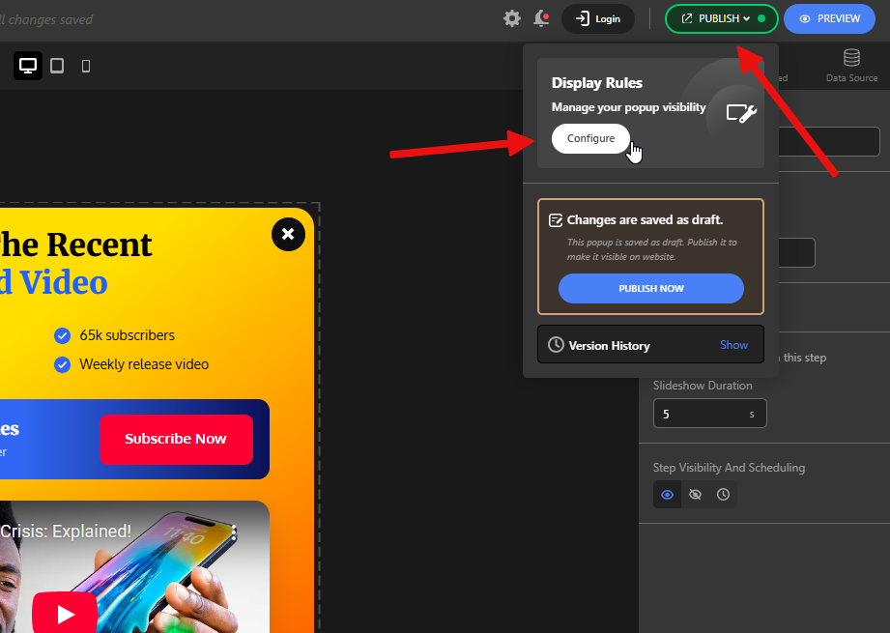Click the checkmark icon beside '65k subscribers'

point(63,336)
